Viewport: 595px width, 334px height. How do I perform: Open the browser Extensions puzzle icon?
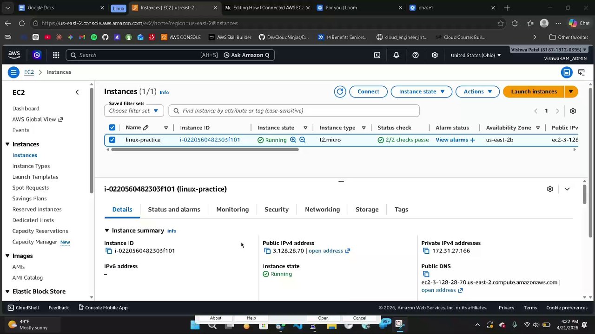point(515,23)
